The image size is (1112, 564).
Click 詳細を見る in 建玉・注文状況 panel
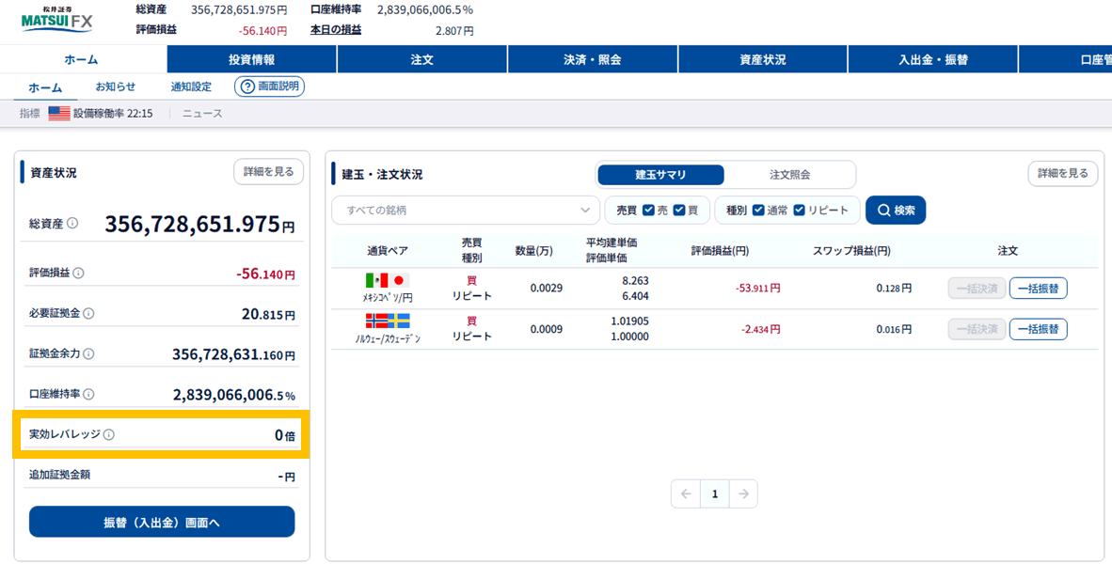coord(1063,173)
